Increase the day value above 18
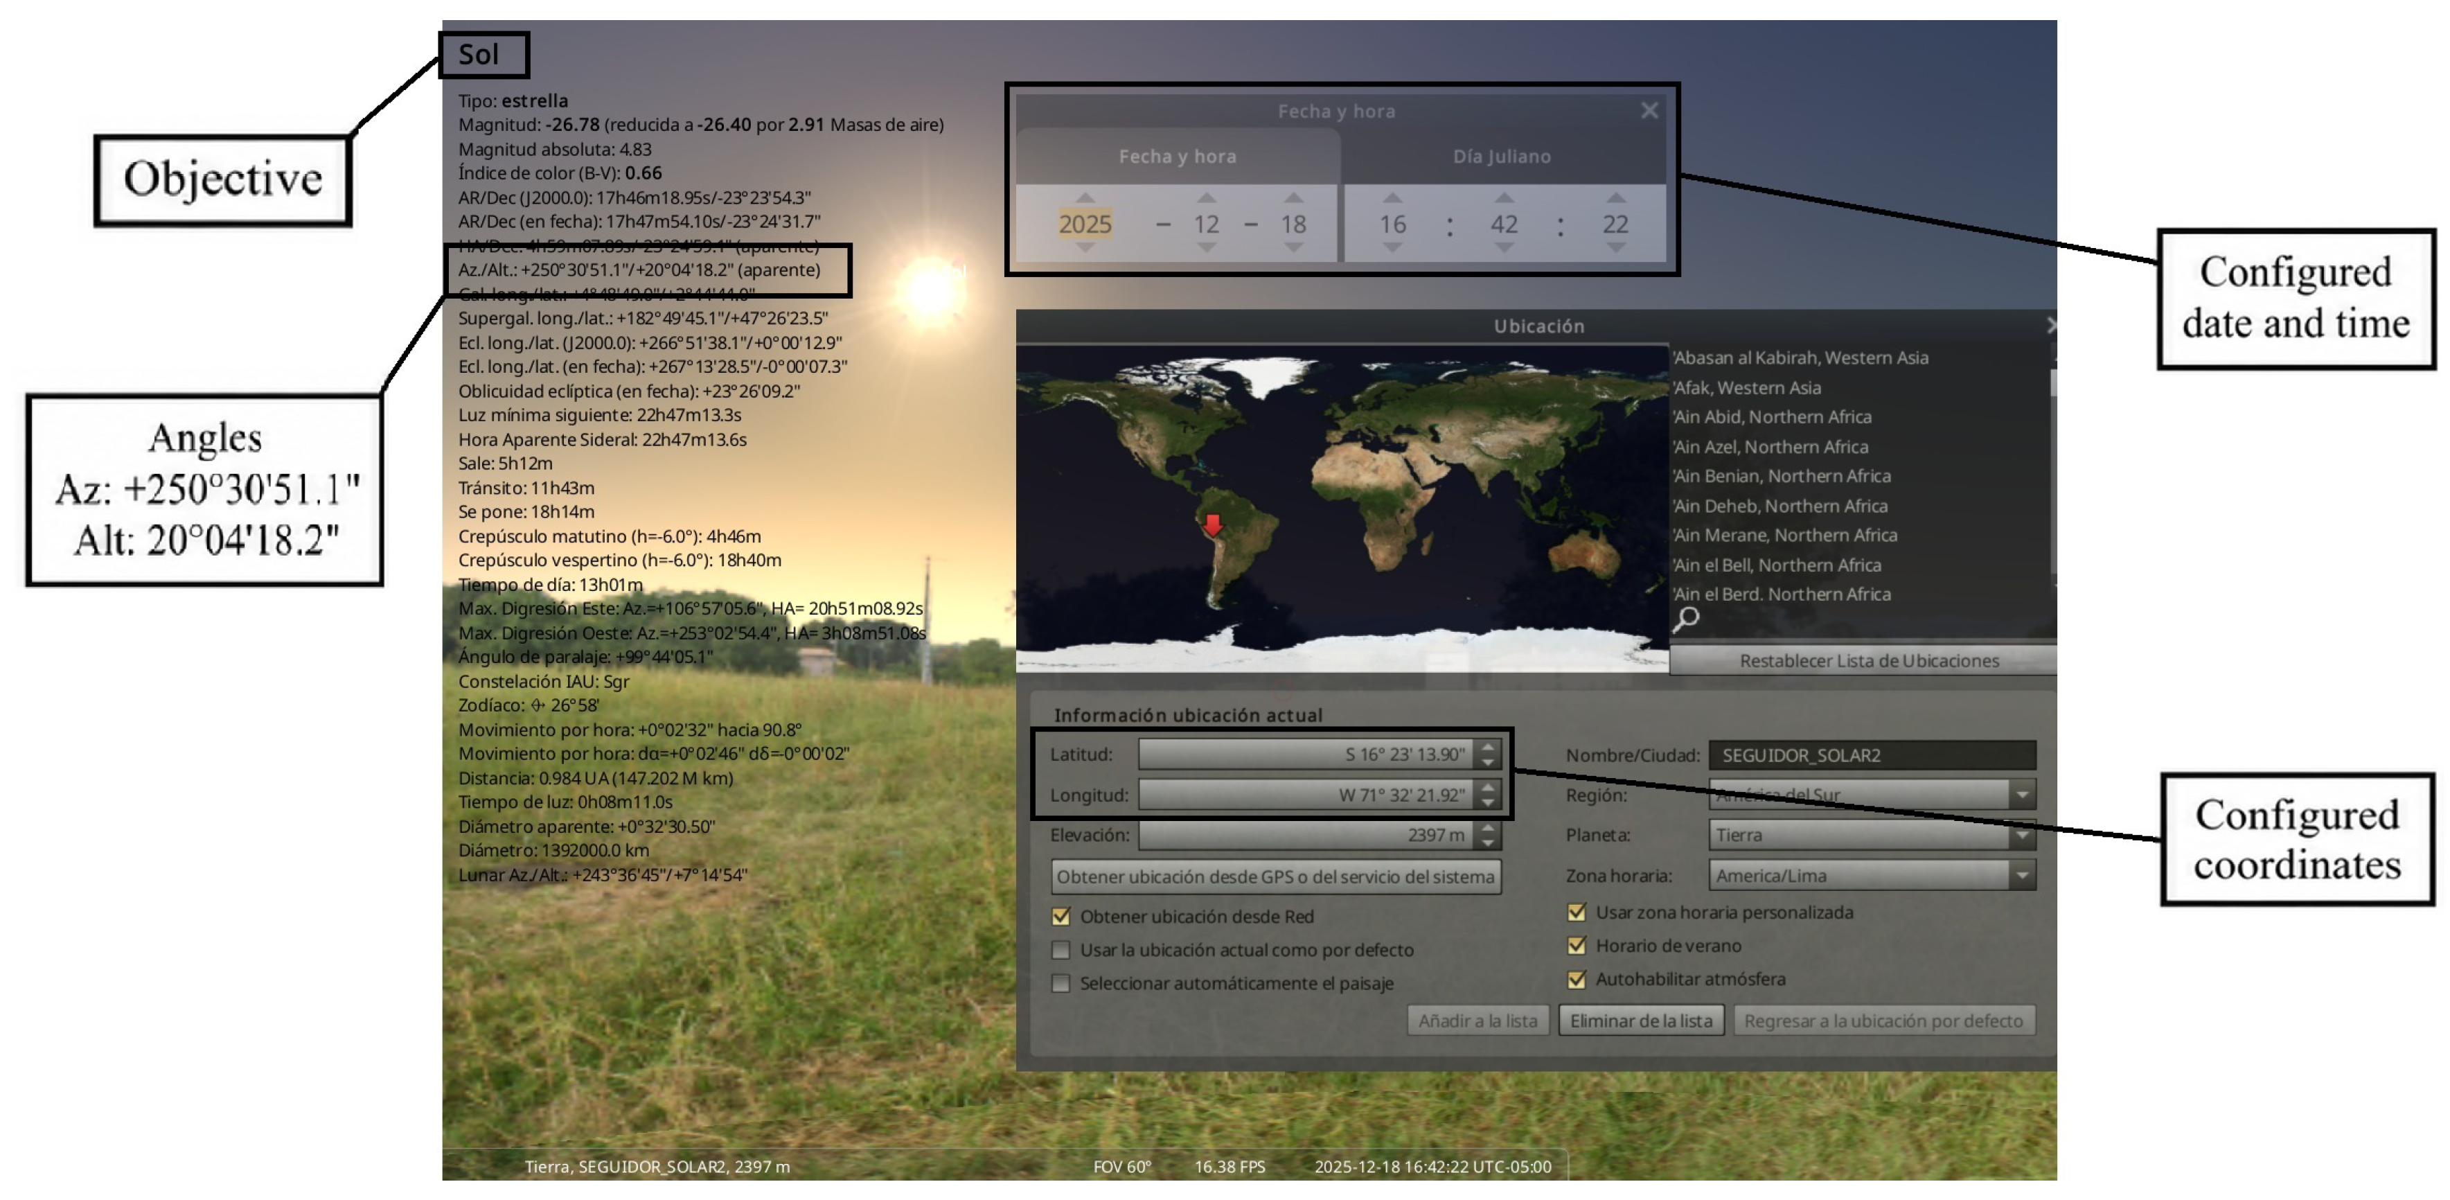 (x=1293, y=197)
